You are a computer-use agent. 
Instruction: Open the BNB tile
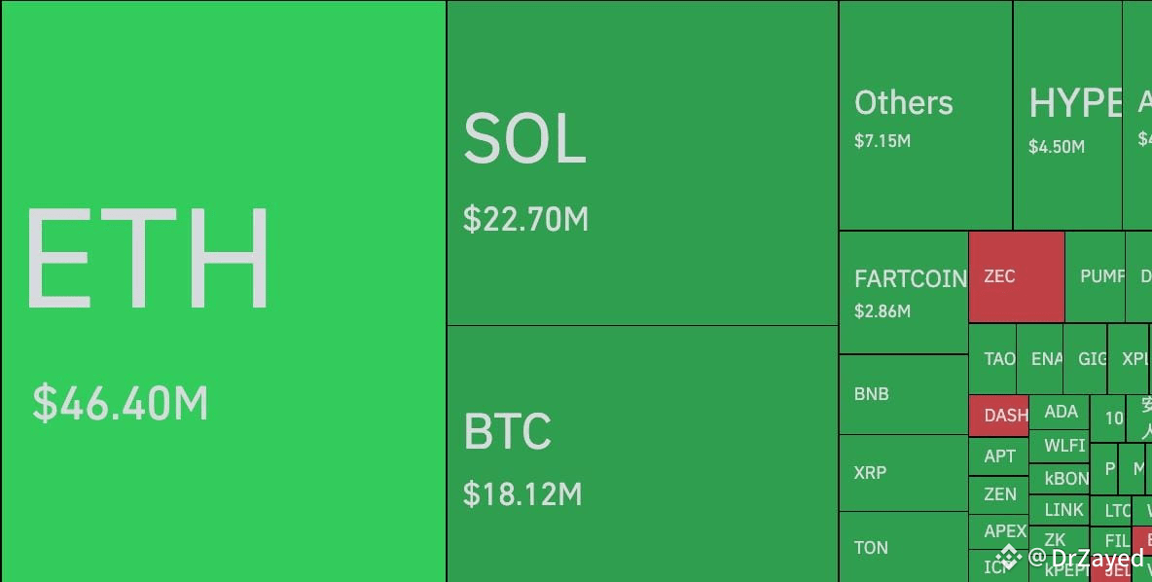pyautogui.click(x=903, y=394)
